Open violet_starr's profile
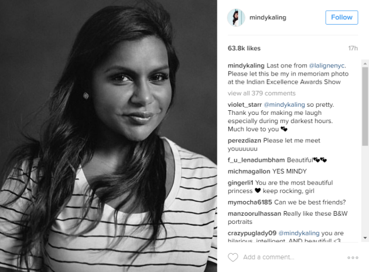Image resolution: width=369 pixels, height=272 pixels. point(244,104)
